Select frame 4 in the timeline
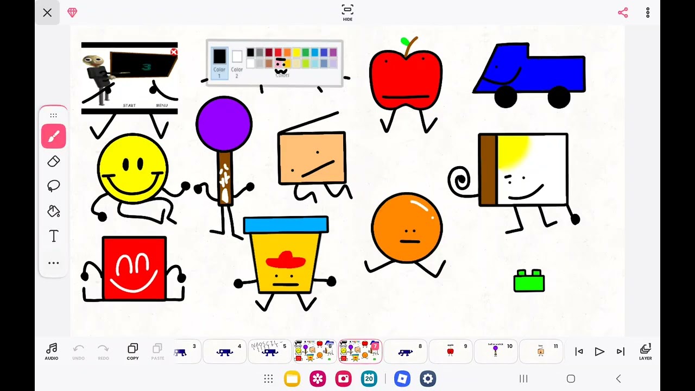695x391 pixels. (224, 351)
